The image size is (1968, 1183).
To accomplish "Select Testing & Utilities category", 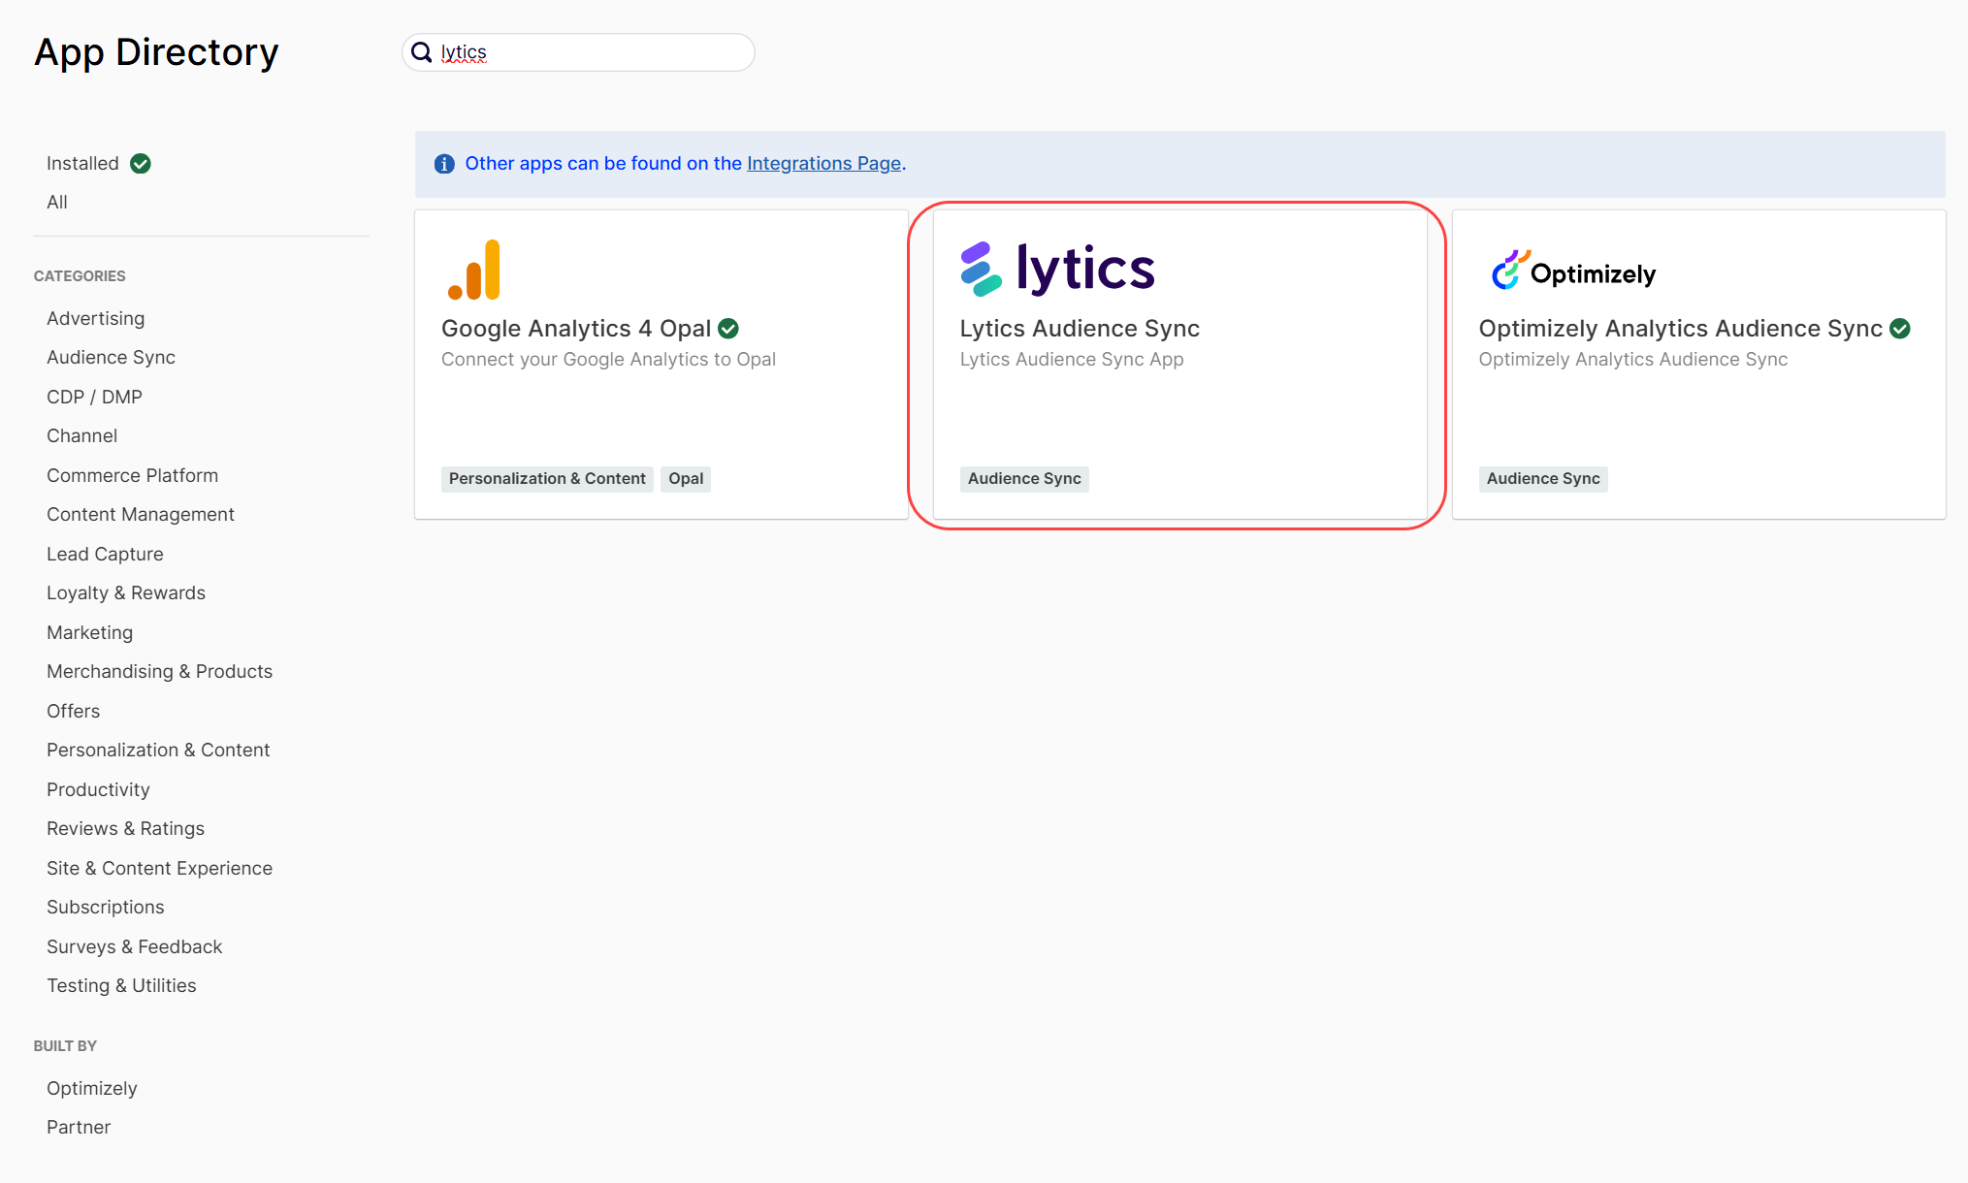I will [x=121, y=986].
